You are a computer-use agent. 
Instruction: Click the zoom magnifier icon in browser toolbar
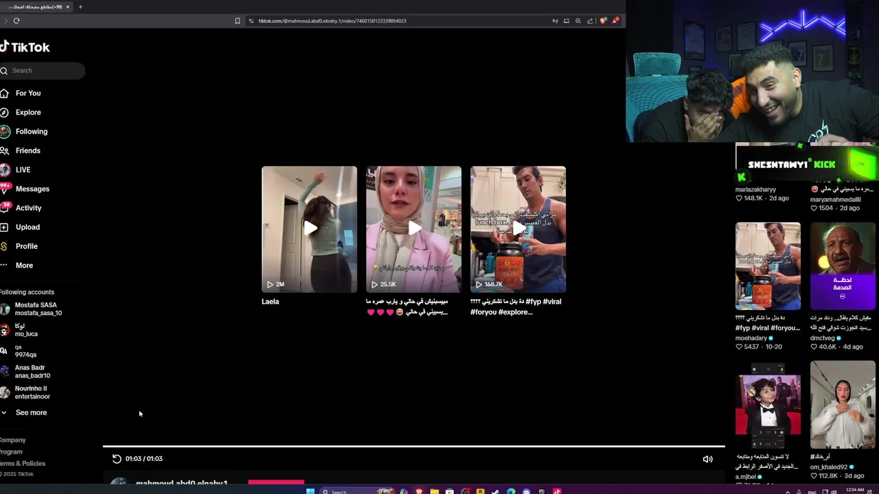tap(578, 21)
